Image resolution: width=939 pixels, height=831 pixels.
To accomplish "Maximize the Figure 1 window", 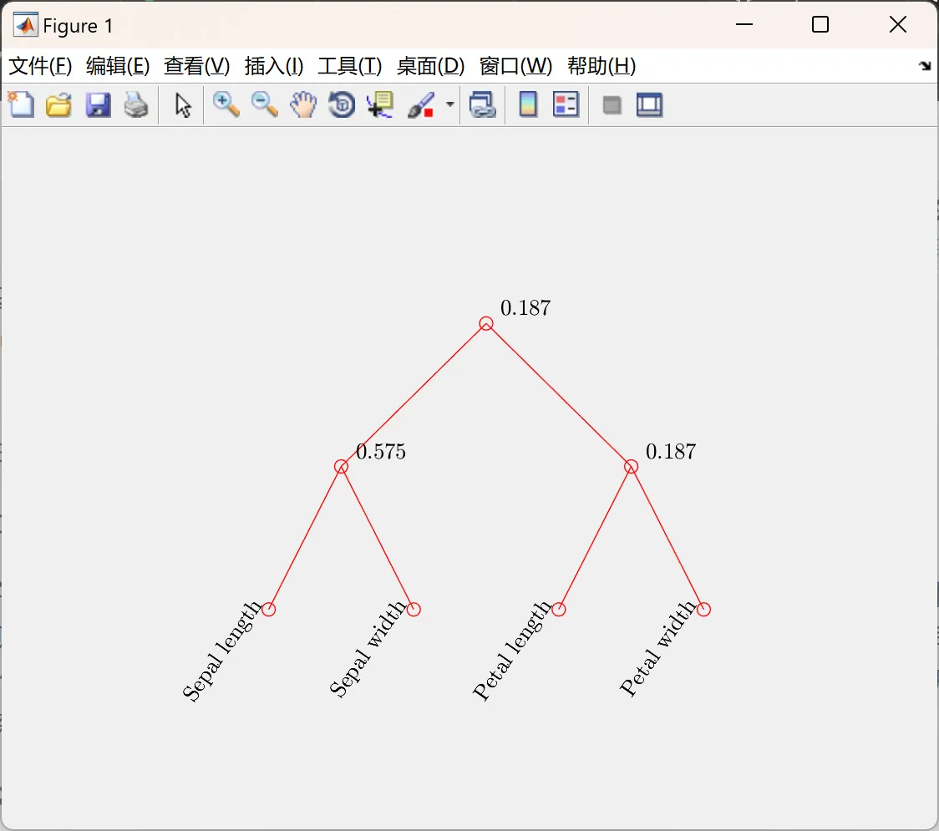I will click(820, 24).
